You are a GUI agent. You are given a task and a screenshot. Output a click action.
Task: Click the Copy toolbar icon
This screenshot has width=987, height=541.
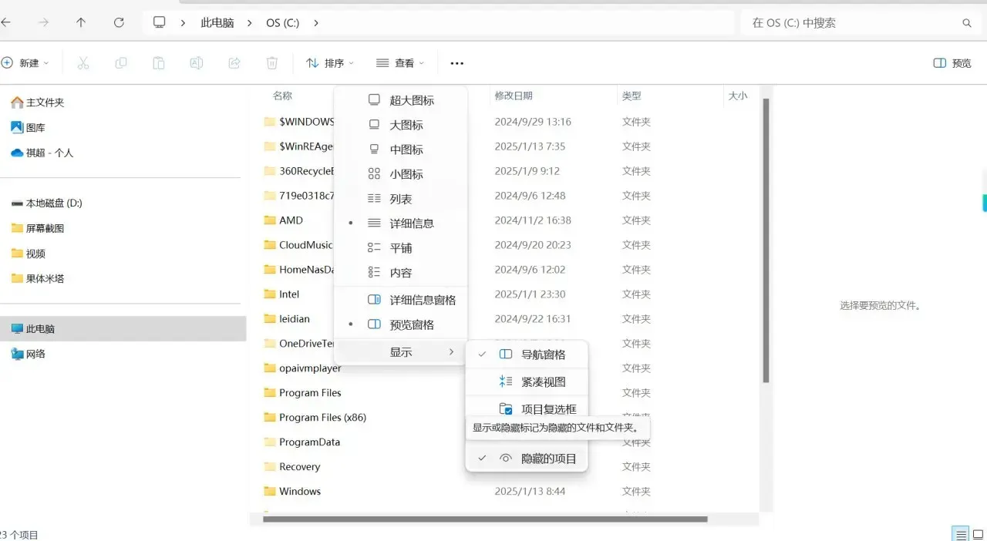[x=121, y=63]
